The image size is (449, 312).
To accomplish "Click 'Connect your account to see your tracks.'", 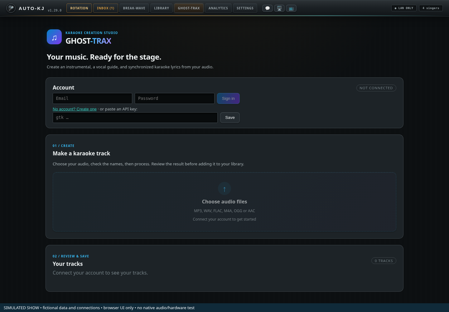I will 100,273.
